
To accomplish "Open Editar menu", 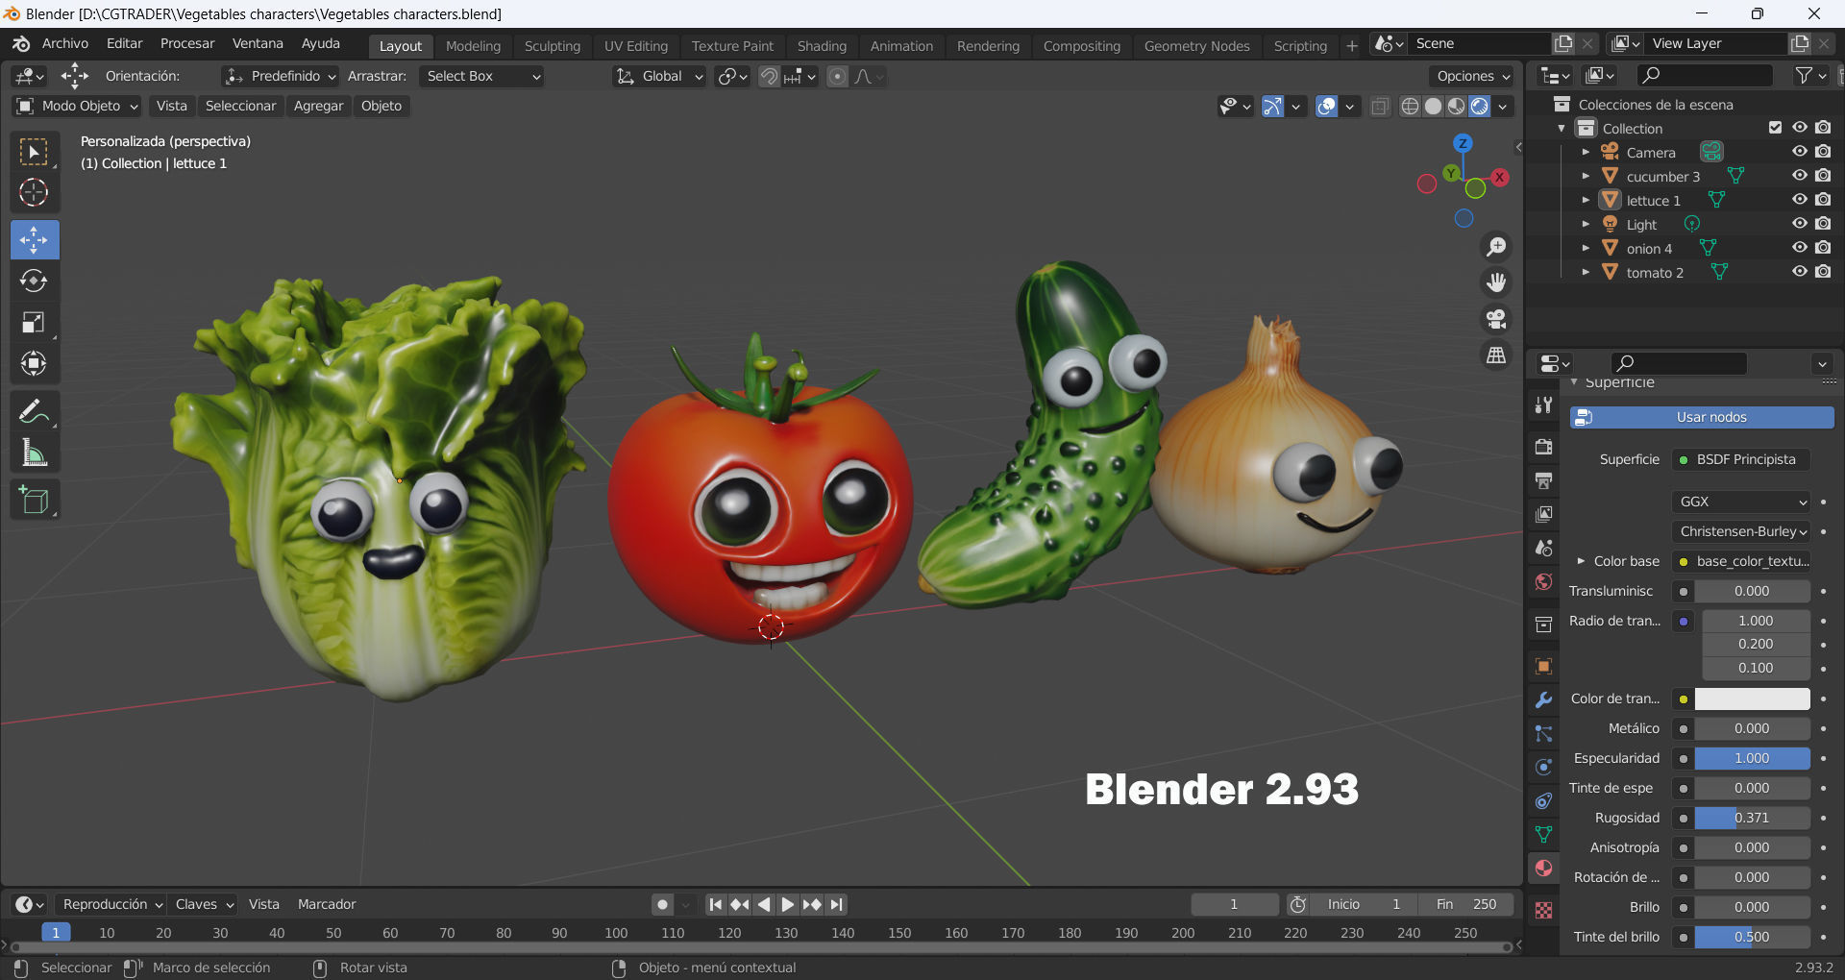I will [124, 43].
